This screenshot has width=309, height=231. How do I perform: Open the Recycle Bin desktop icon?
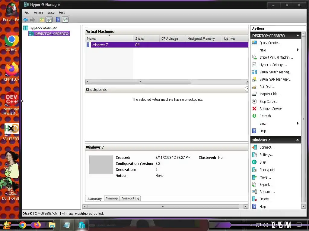pyautogui.click(x=11, y=12)
